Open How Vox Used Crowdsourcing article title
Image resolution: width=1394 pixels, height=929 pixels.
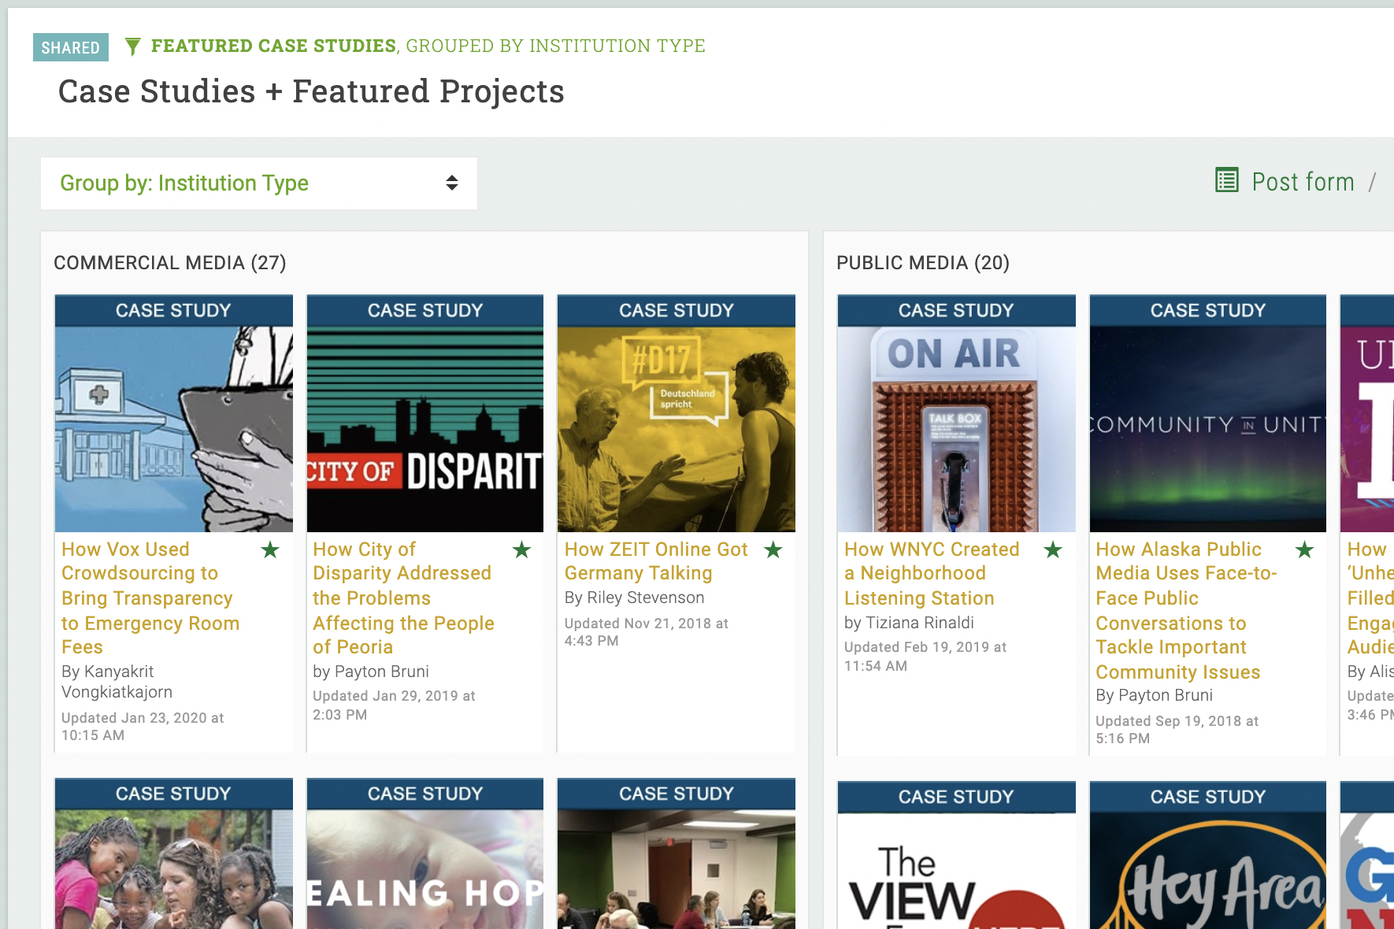pyautogui.click(x=150, y=598)
